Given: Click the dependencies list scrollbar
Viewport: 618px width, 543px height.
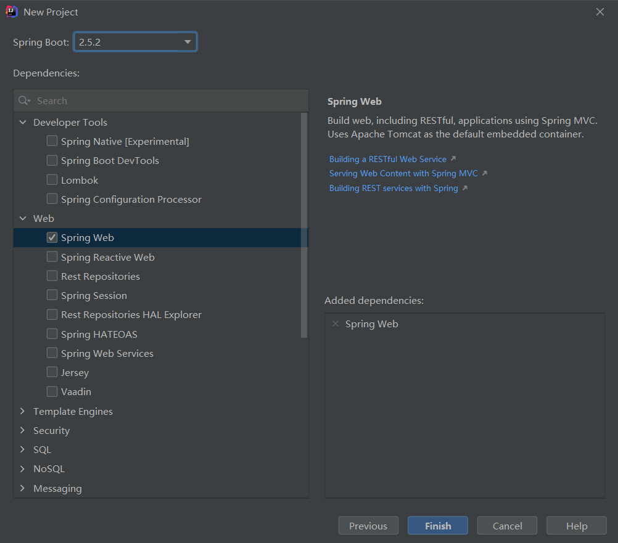Looking at the screenshot, I should tap(303, 225).
